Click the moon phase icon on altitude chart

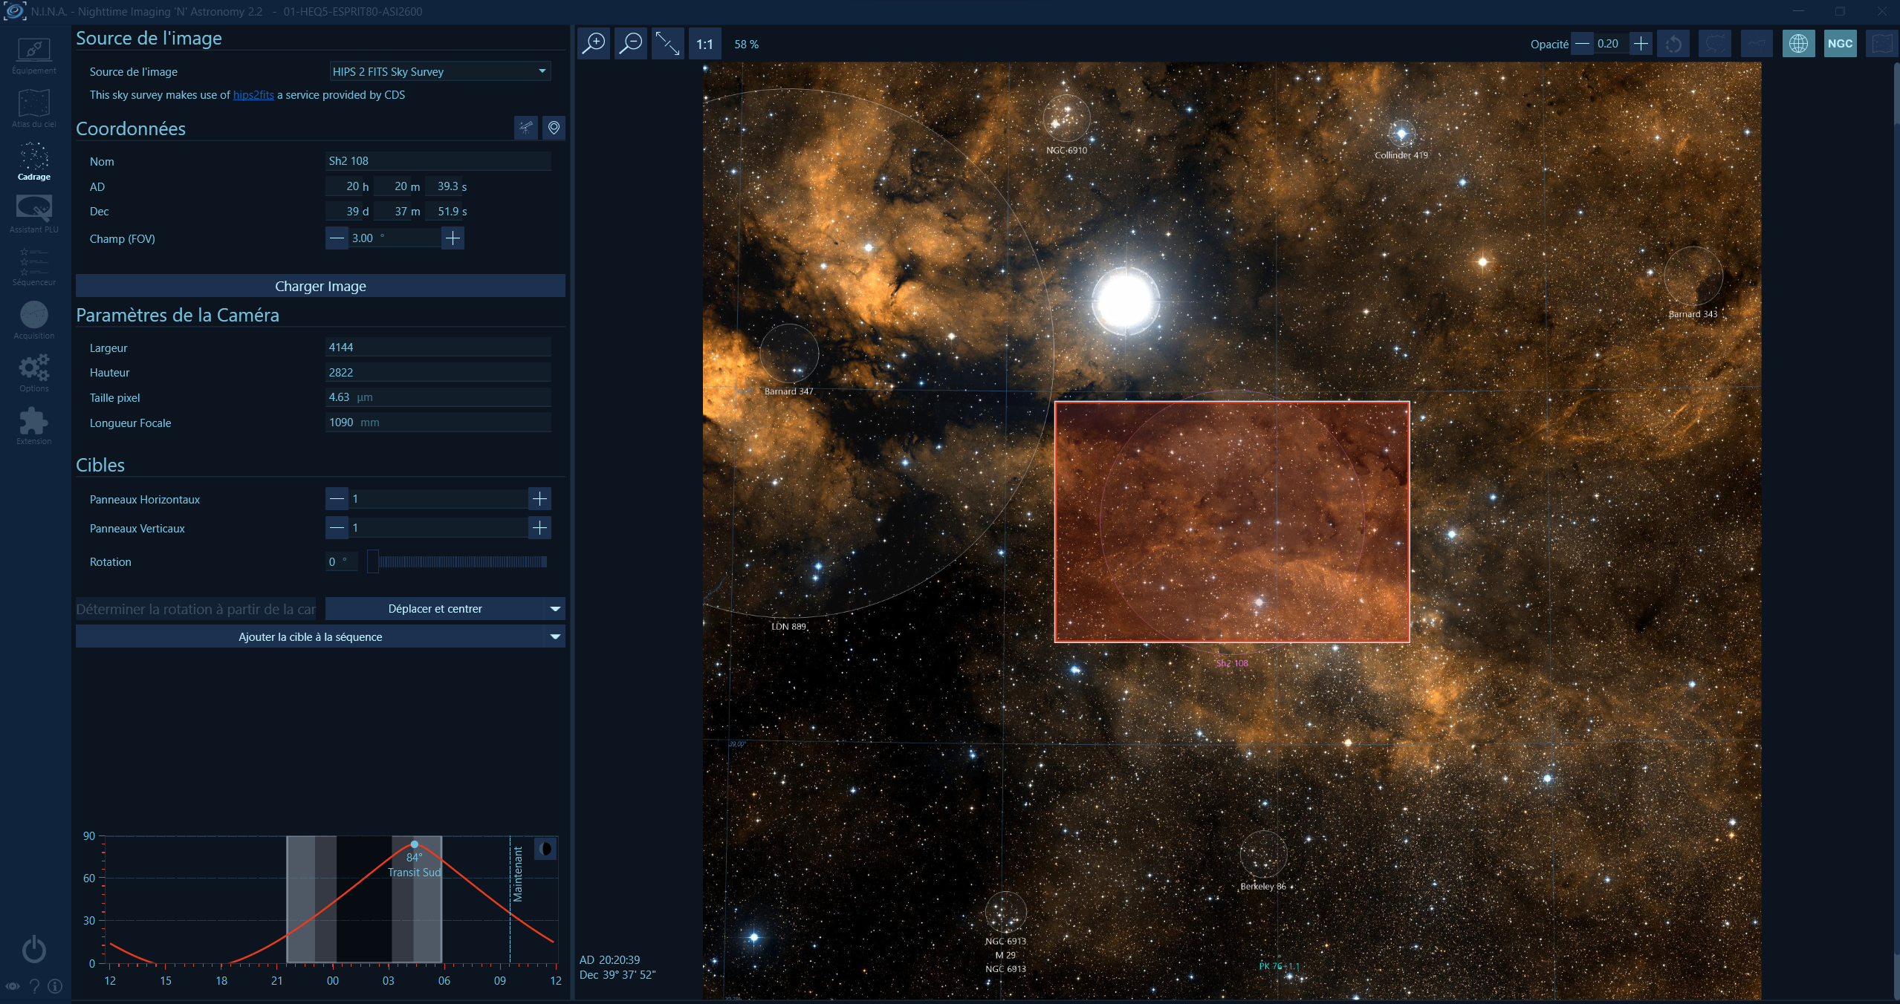545,848
